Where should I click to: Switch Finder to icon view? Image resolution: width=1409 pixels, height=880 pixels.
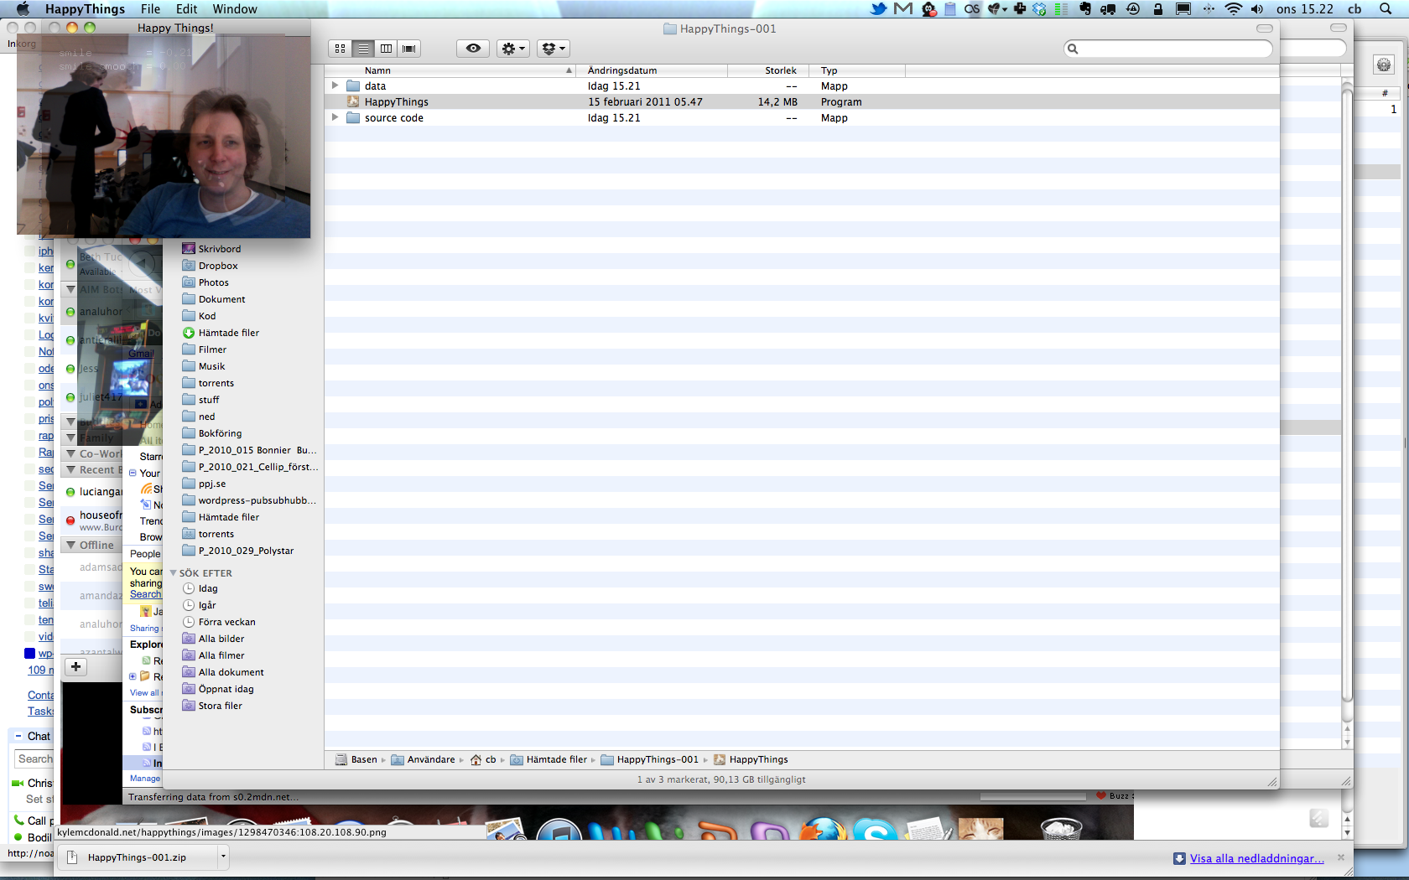pos(340,49)
